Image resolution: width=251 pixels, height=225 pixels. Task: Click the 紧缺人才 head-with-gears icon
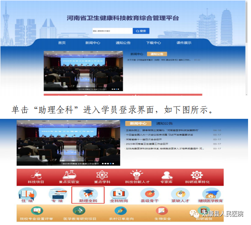[x=180, y=193]
